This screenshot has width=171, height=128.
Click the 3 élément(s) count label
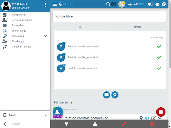[157, 38]
